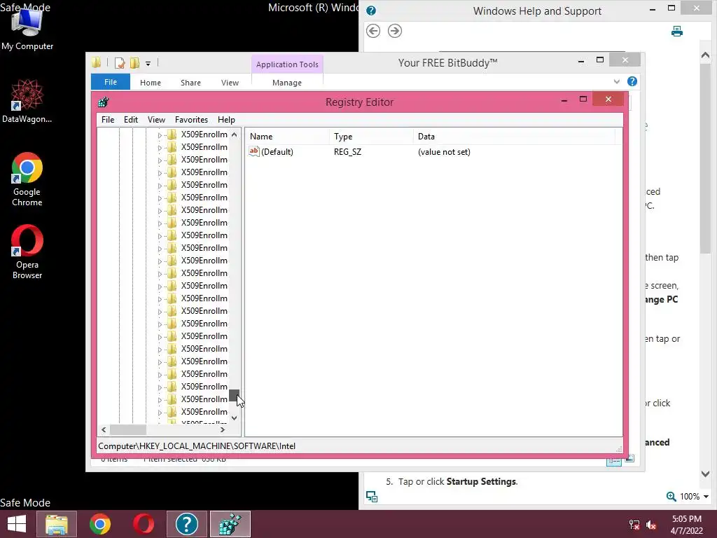
Task: Click the REG_SZ type cell
Action: pyautogui.click(x=347, y=152)
